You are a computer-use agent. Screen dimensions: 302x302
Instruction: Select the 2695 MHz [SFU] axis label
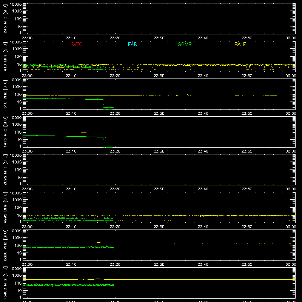[5, 170]
